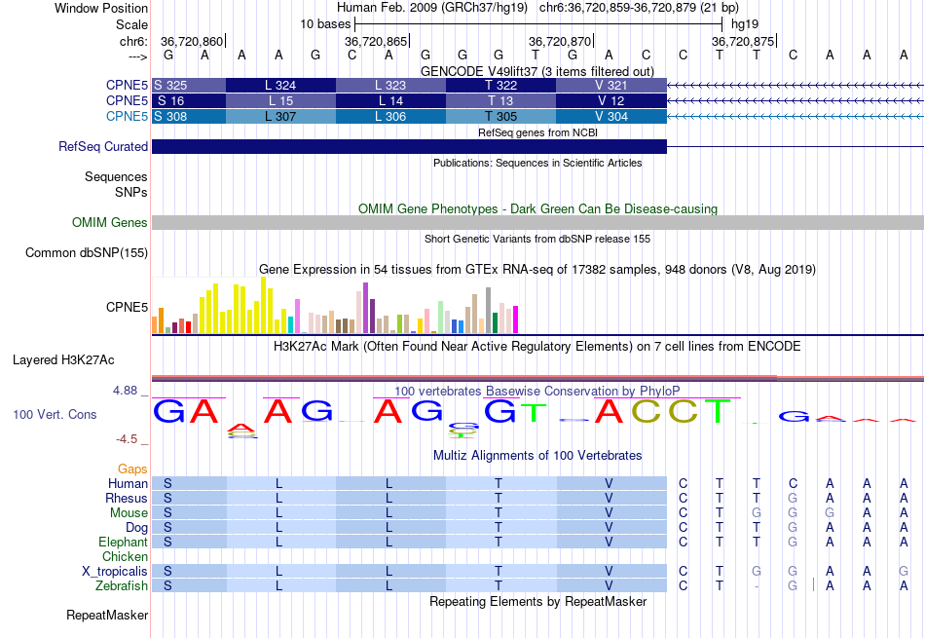Click codon S 308 in CPNE5
This screenshot has width=925, height=638.
189,116
